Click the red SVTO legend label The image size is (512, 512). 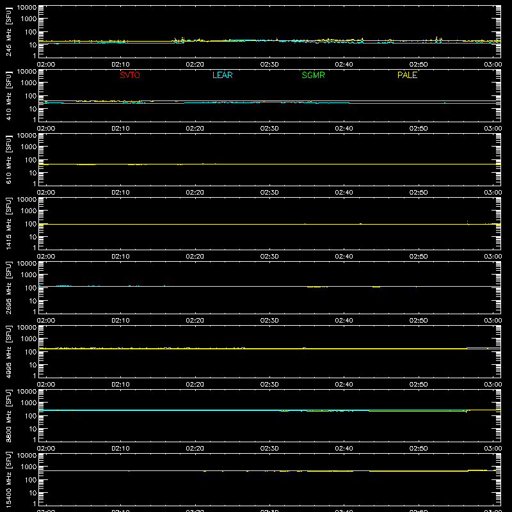coord(130,75)
